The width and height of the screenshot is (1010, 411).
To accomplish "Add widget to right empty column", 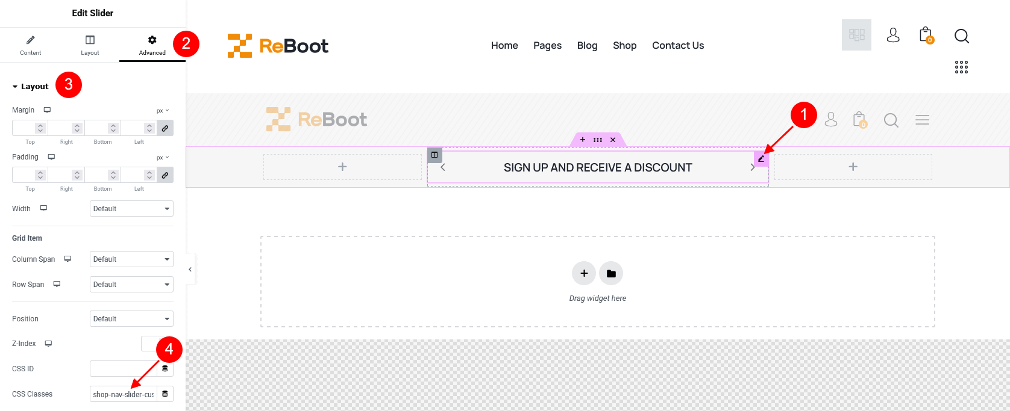I will coord(853,167).
